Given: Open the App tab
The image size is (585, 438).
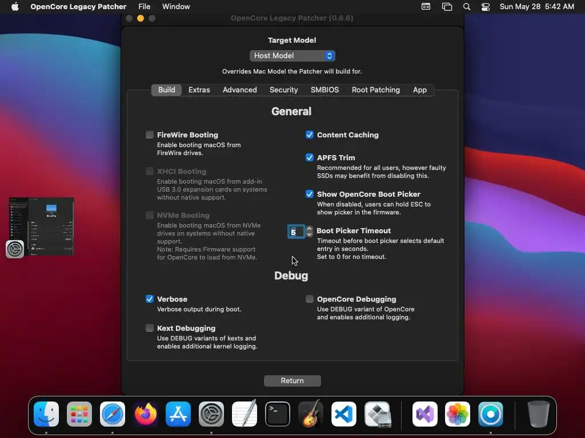Looking at the screenshot, I should pyautogui.click(x=420, y=90).
